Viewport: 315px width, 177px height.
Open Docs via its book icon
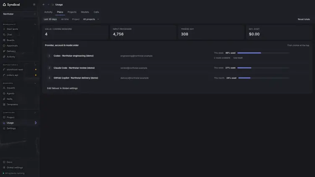[4, 162]
